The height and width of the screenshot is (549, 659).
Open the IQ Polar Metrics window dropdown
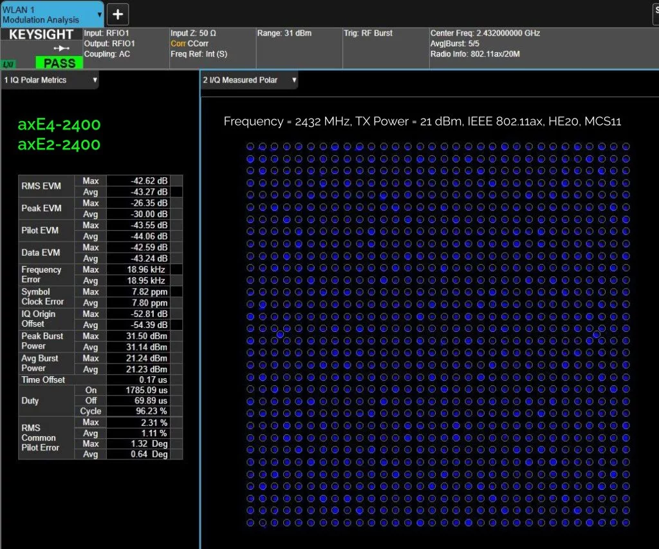95,80
